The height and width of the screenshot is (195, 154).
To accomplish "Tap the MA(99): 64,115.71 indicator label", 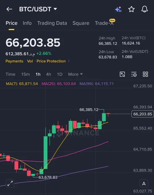I will tap(97, 84).
